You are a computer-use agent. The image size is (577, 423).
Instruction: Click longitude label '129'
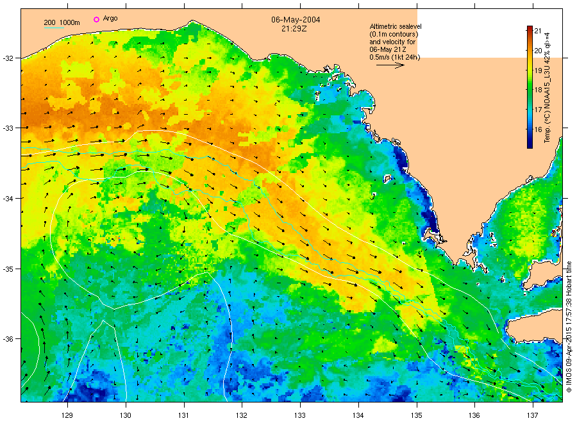pyautogui.click(x=67, y=415)
